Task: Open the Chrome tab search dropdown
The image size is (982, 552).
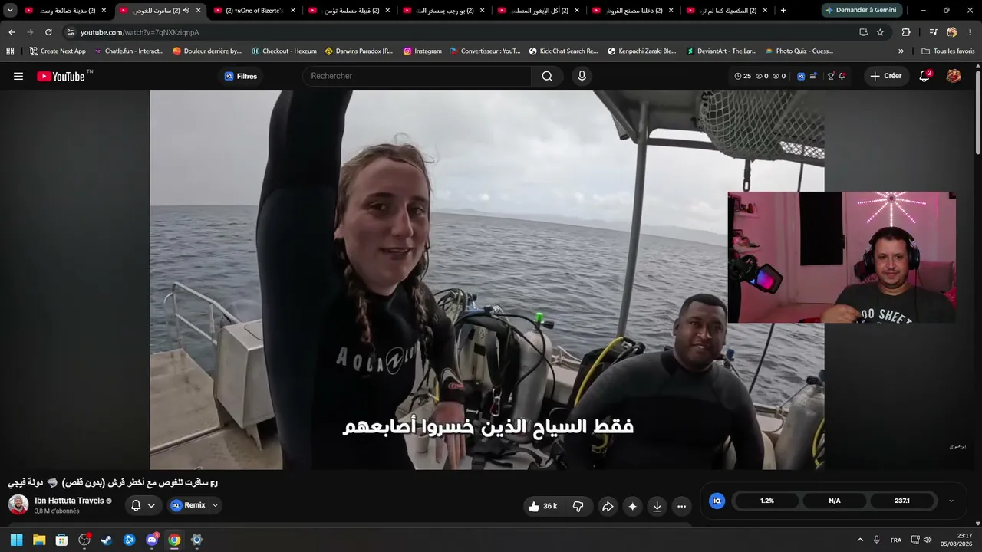Action: (x=10, y=11)
